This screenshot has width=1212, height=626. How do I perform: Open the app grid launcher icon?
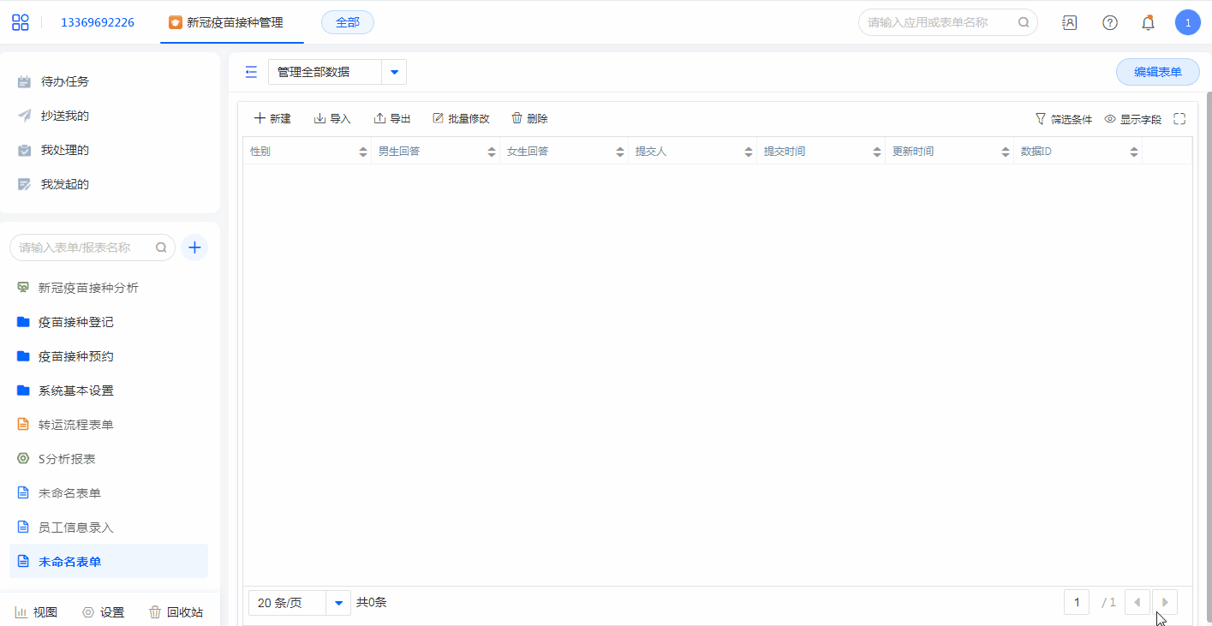click(x=21, y=22)
